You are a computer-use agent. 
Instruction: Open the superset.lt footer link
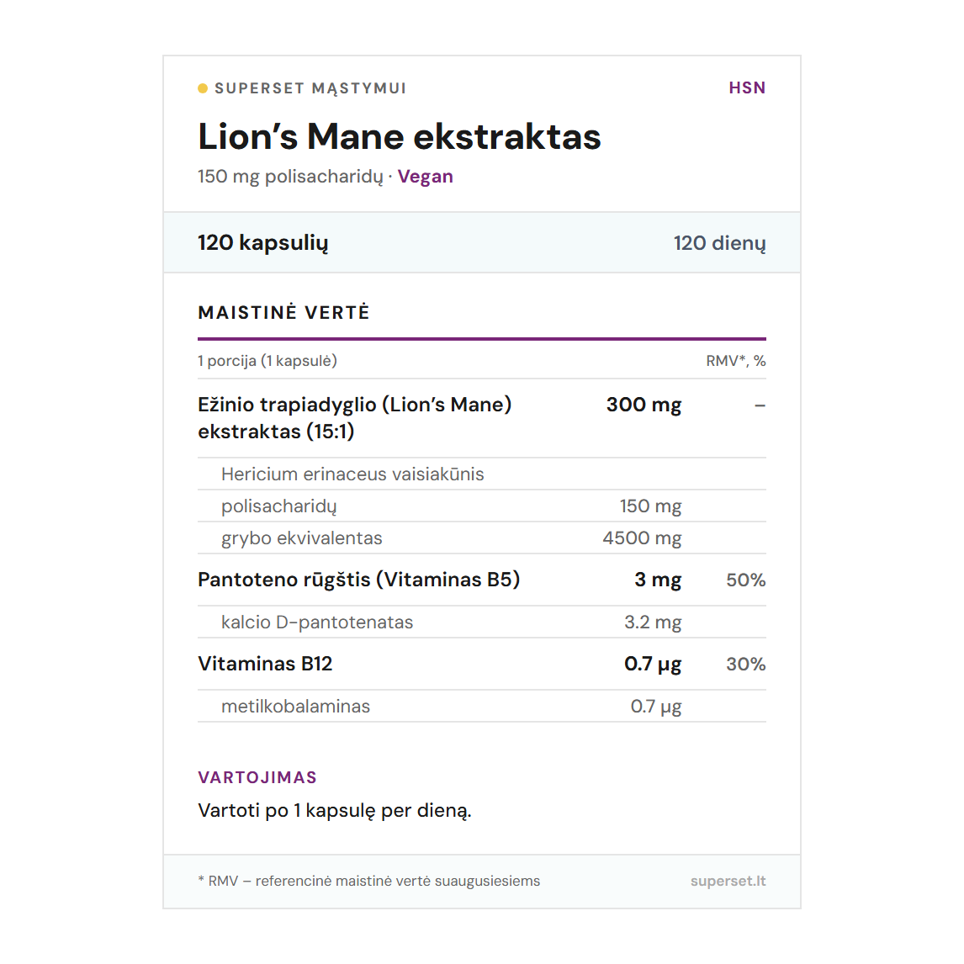pyautogui.click(x=728, y=882)
